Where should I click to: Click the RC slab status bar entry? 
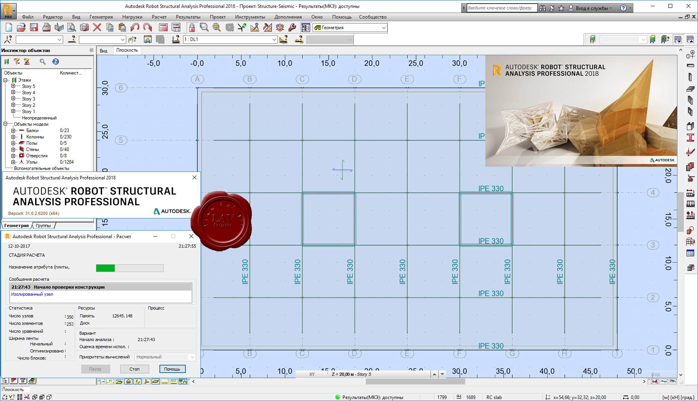click(x=494, y=397)
